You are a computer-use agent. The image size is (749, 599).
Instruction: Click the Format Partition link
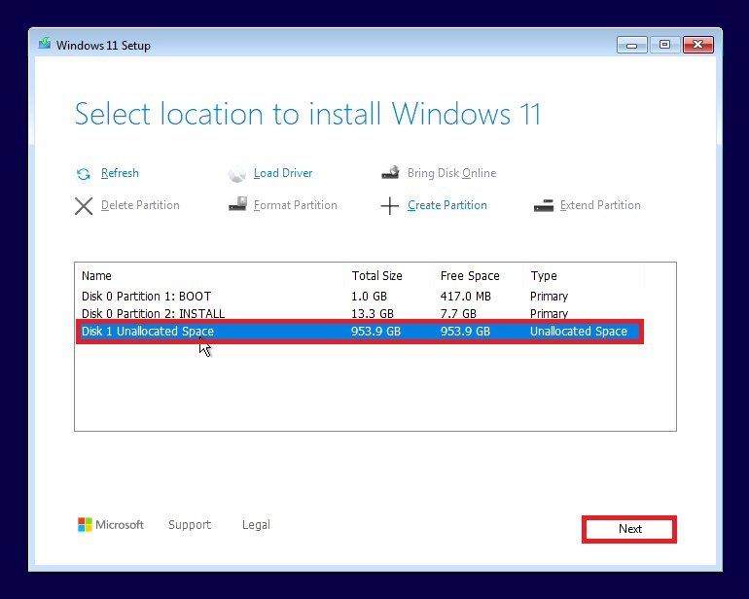pyautogui.click(x=295, y=205)
